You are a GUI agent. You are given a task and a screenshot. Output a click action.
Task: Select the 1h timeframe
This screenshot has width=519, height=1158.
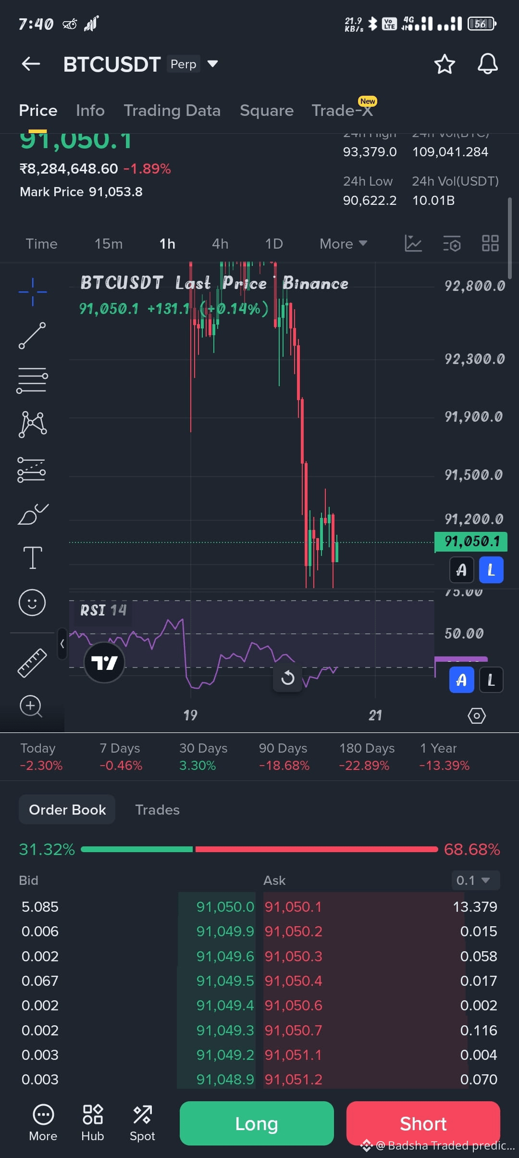point(167,244)
